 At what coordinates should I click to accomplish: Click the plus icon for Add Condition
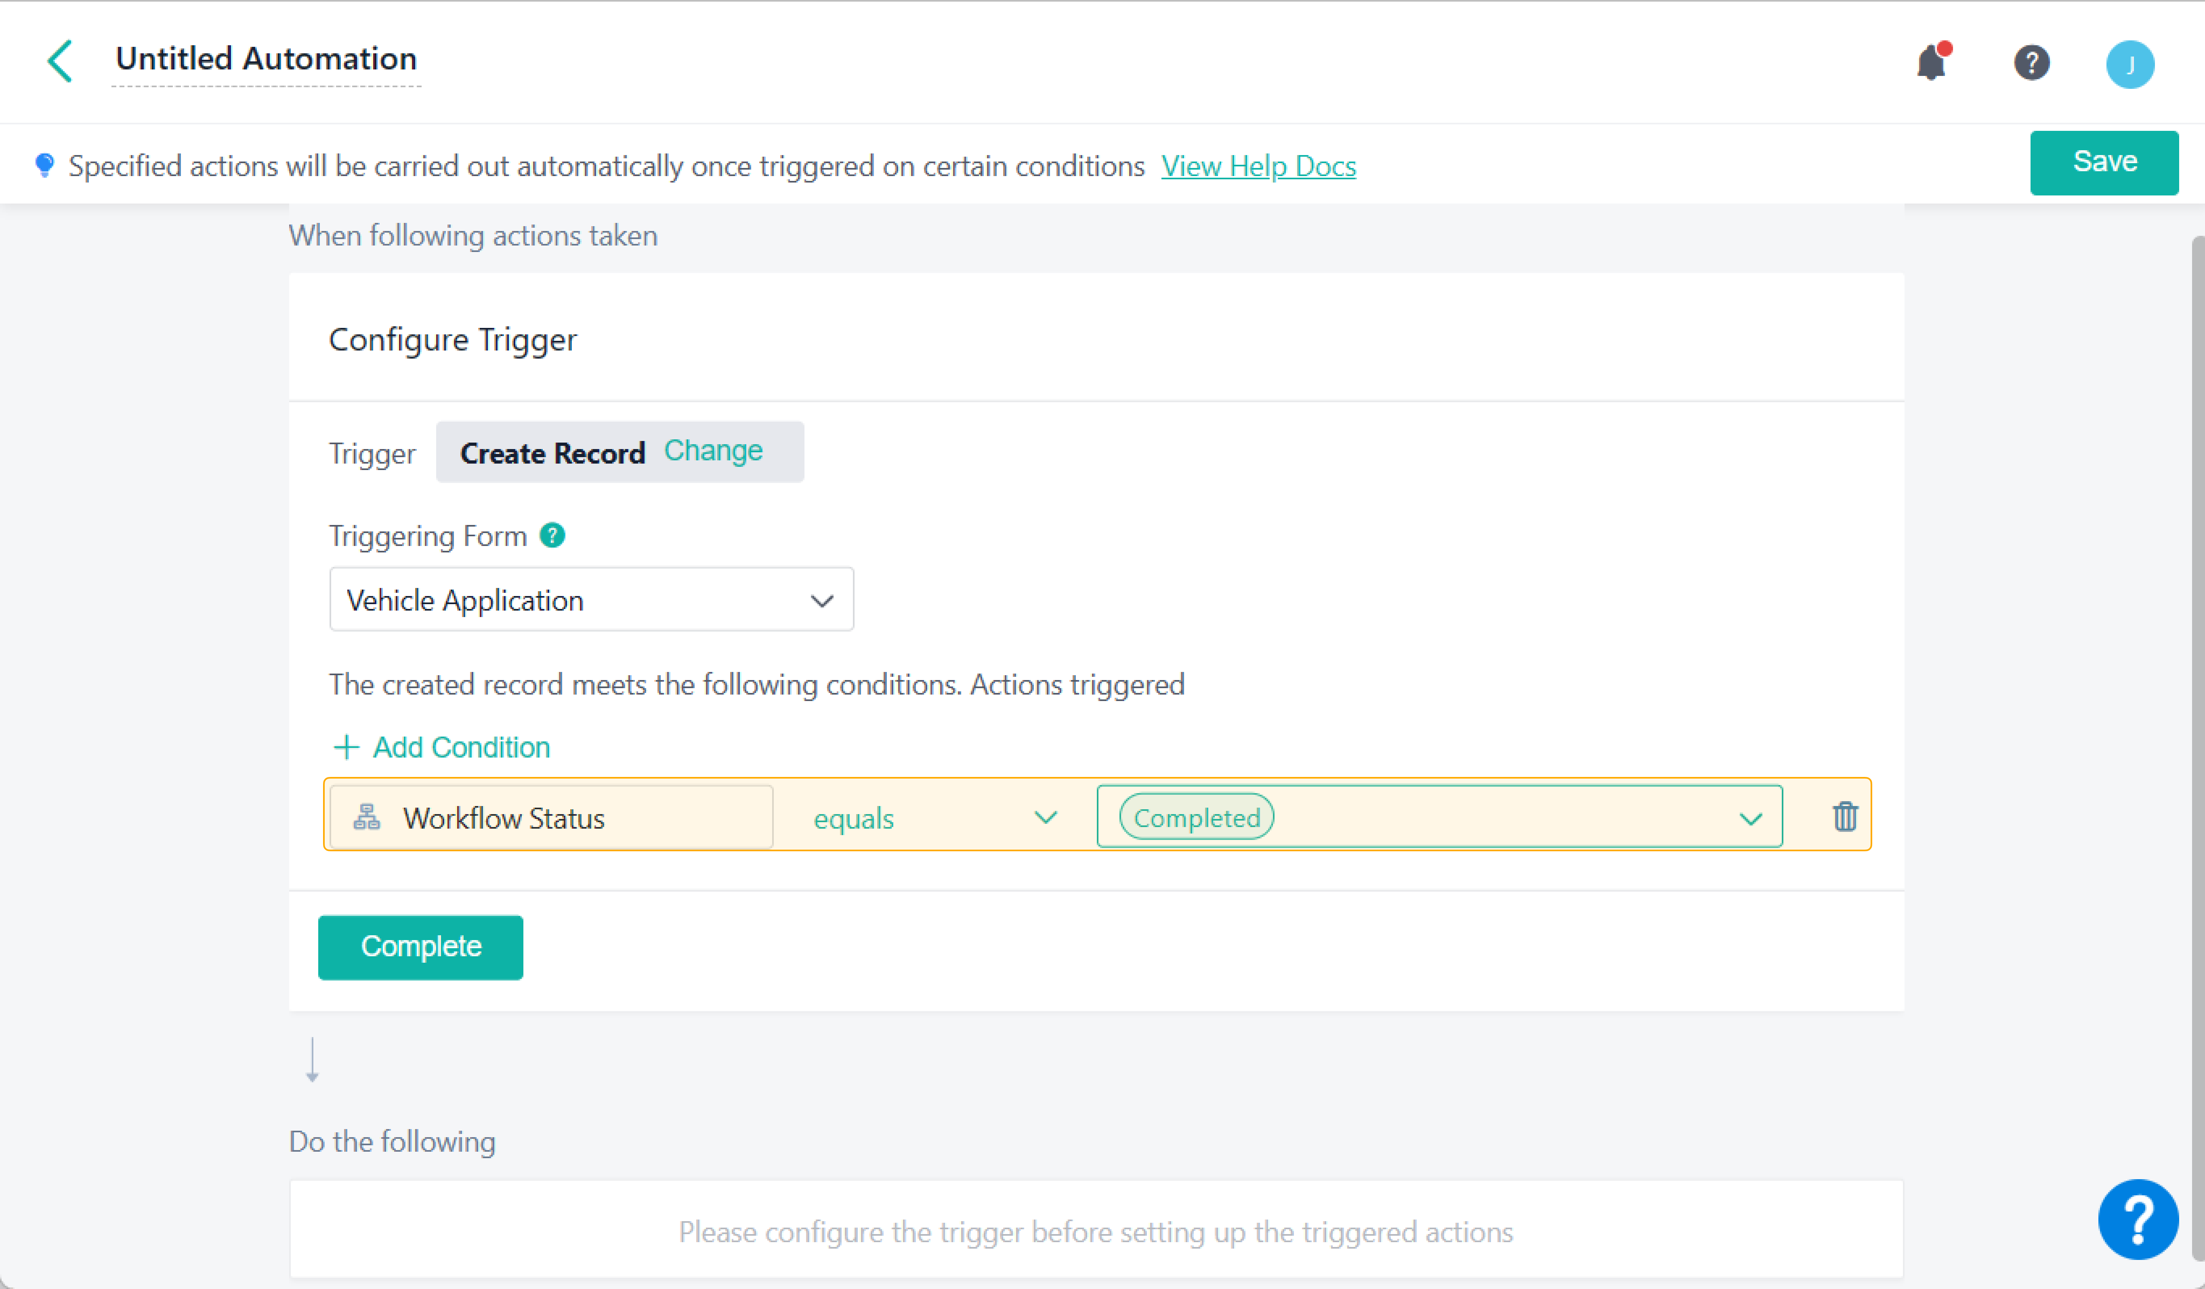346,746
